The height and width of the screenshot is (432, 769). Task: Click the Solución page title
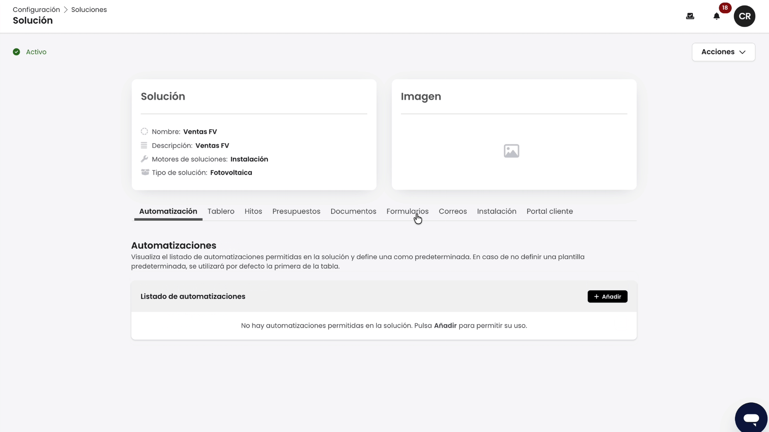[x=32, y=20]
